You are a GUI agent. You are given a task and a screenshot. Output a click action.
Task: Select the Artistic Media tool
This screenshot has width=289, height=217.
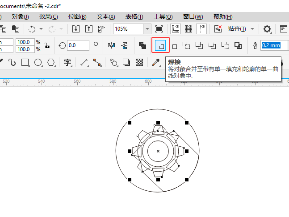pyautogui.click(x=12, y=62)
